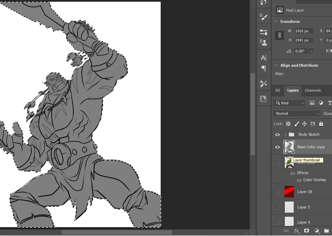Screen dimensions: 332x236
Task: Lock transparent pixels
Action: pyautogui.click(x=288, y=124)
